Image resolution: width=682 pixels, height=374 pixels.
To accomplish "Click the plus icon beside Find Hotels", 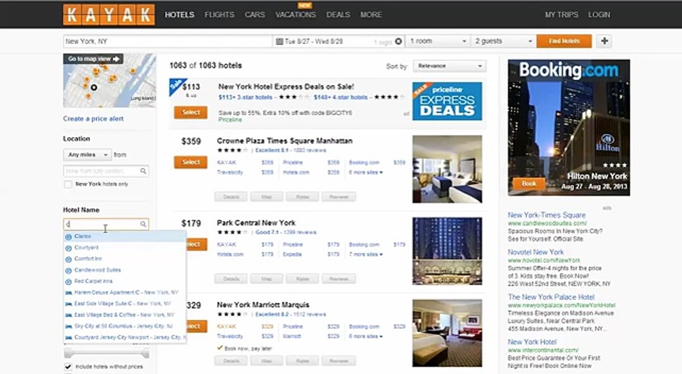I will pos(604,41).
